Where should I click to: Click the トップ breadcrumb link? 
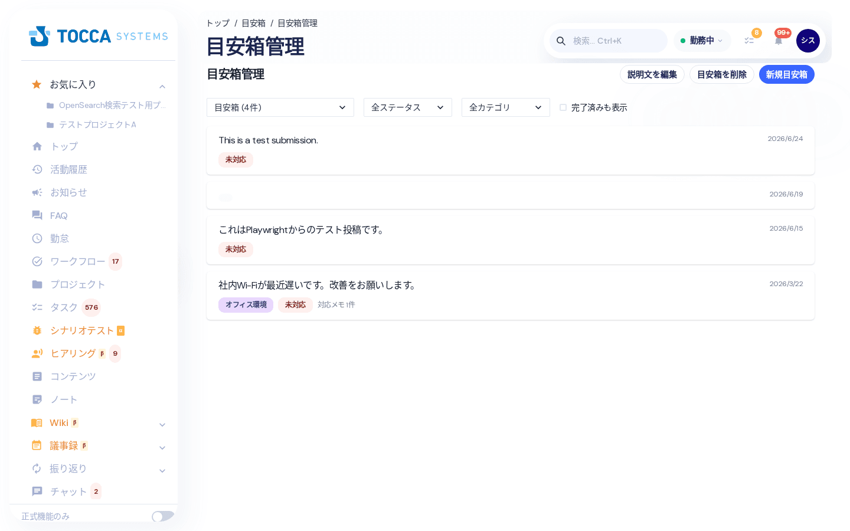pos(218,23)
